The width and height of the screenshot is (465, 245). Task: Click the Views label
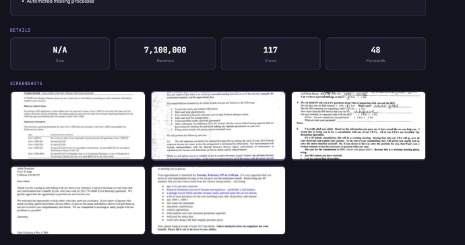tap(270, 61)
